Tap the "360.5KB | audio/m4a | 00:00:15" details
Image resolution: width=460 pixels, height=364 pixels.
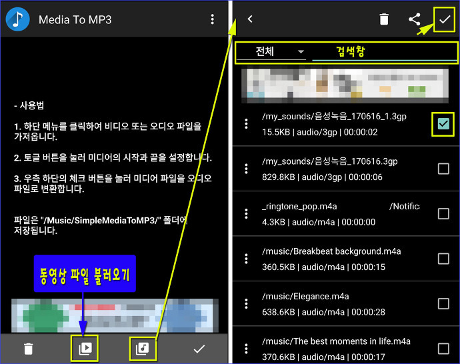click(x=323, y=267)
